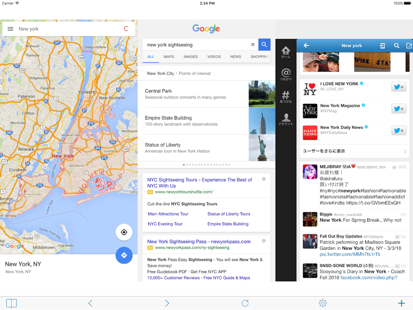The width and height of the screenshot is (413, 310).
Task: Open Twitter Discover (見つける) hashtag tab
Action: pyautogui.click(x=286, y=97)
